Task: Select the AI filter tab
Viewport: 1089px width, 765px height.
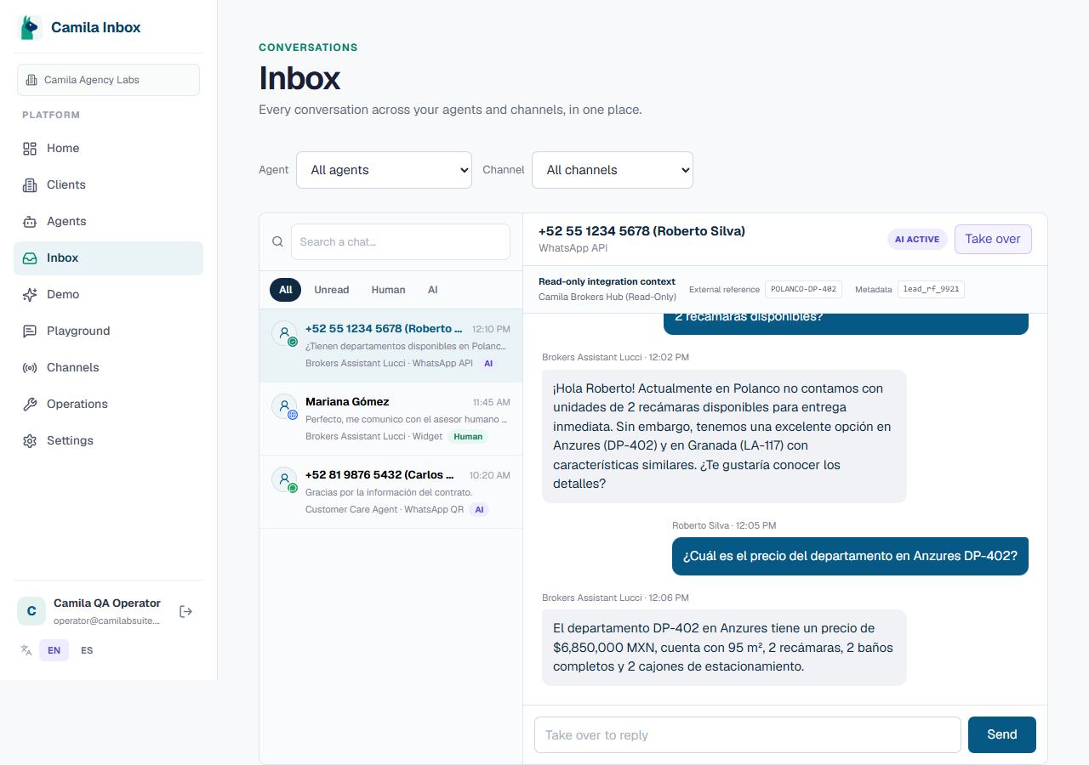Action: tap(433, 290)
